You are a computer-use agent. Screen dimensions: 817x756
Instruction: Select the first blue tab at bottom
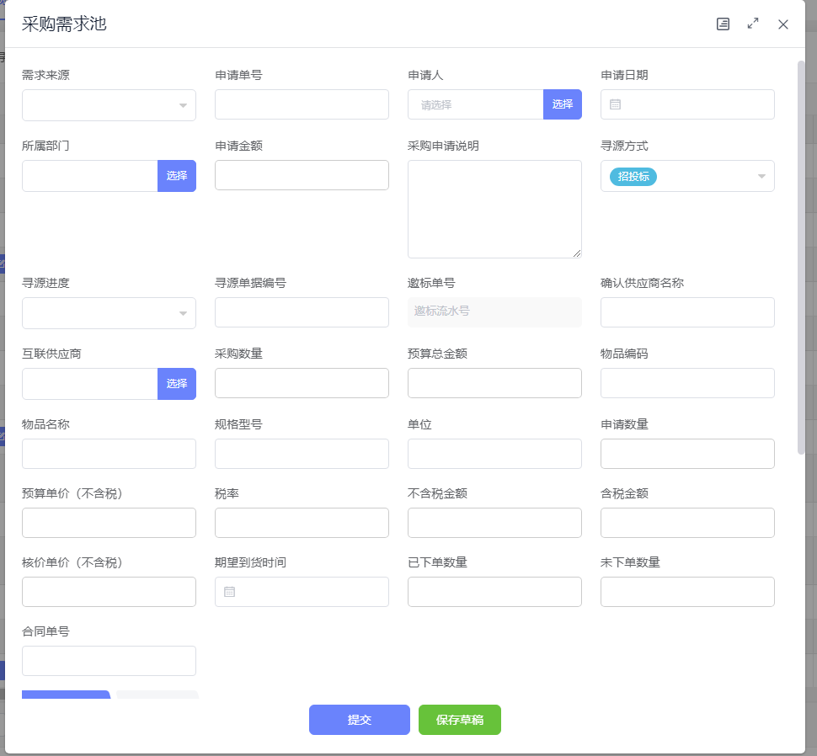pos(66,695)
